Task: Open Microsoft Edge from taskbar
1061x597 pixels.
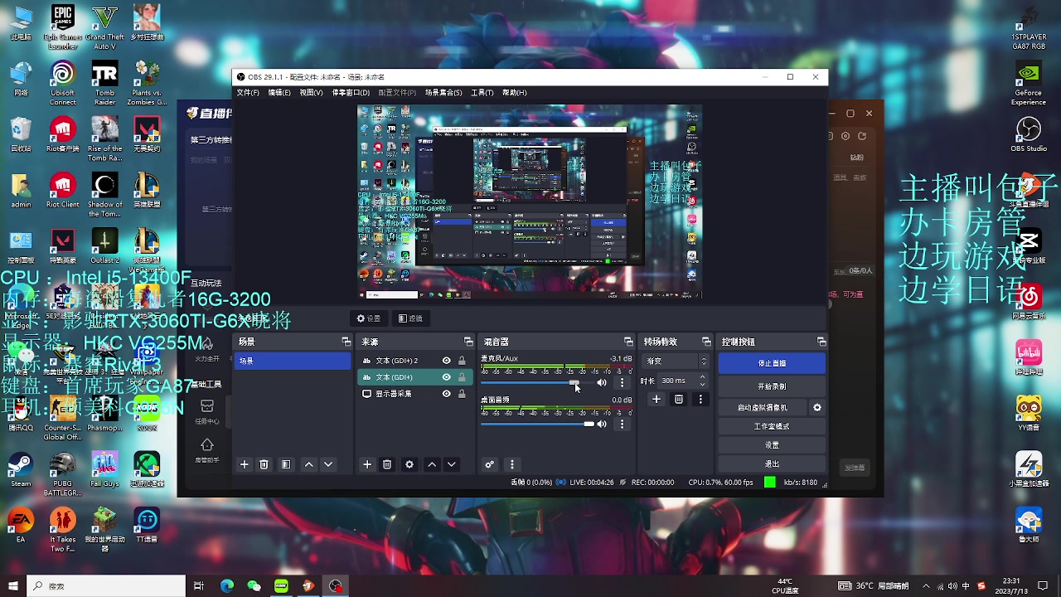Action: pyautogui.click(x=227, y=586)
